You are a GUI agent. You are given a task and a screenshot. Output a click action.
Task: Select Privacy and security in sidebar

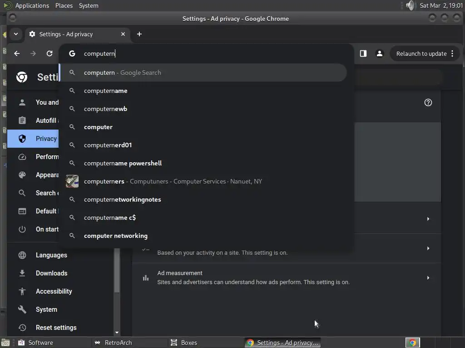coord(33,139)
